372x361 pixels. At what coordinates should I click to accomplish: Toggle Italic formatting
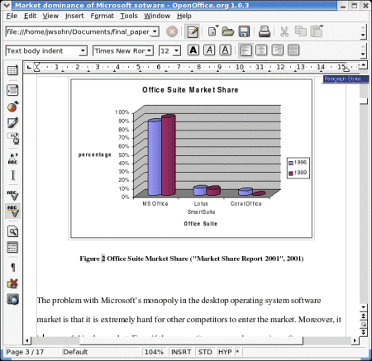tap(209, 50)
